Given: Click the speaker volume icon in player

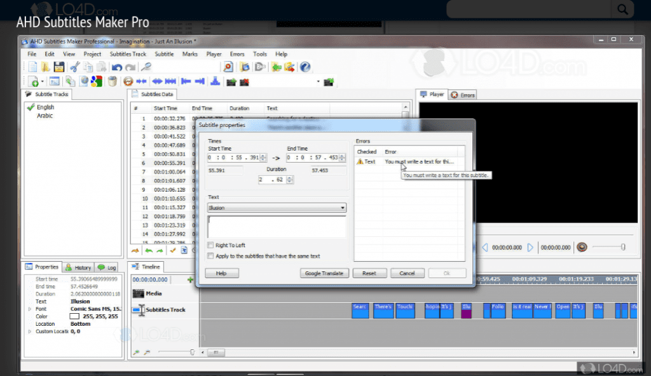Looking at the screenshot, I should pyautogui.click(x=582, y=247).
